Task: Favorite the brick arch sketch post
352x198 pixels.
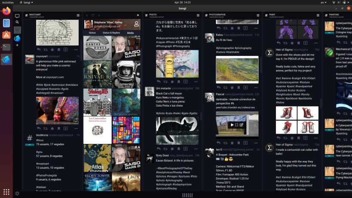Action: coord(52,49)
